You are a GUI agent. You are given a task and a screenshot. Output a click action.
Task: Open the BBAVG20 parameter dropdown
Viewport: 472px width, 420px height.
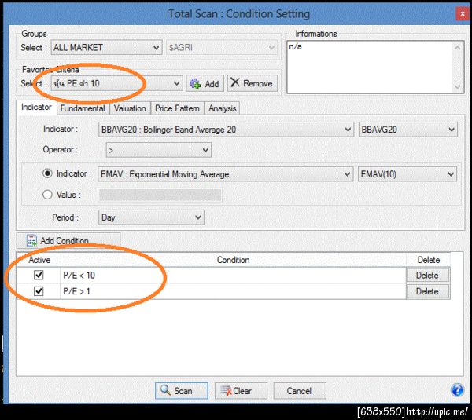click(x=407, y=130)
